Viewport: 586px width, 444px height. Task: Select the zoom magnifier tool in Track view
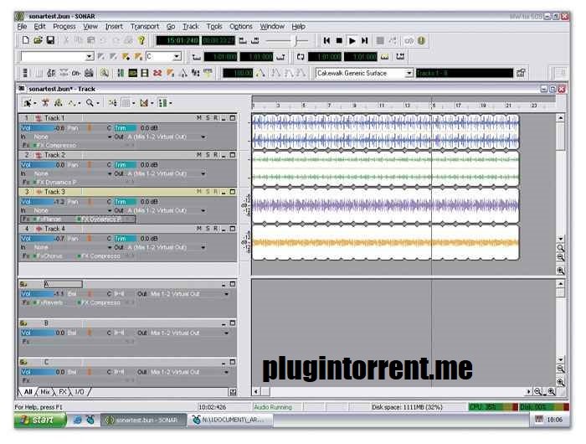[x=90, y=103]
